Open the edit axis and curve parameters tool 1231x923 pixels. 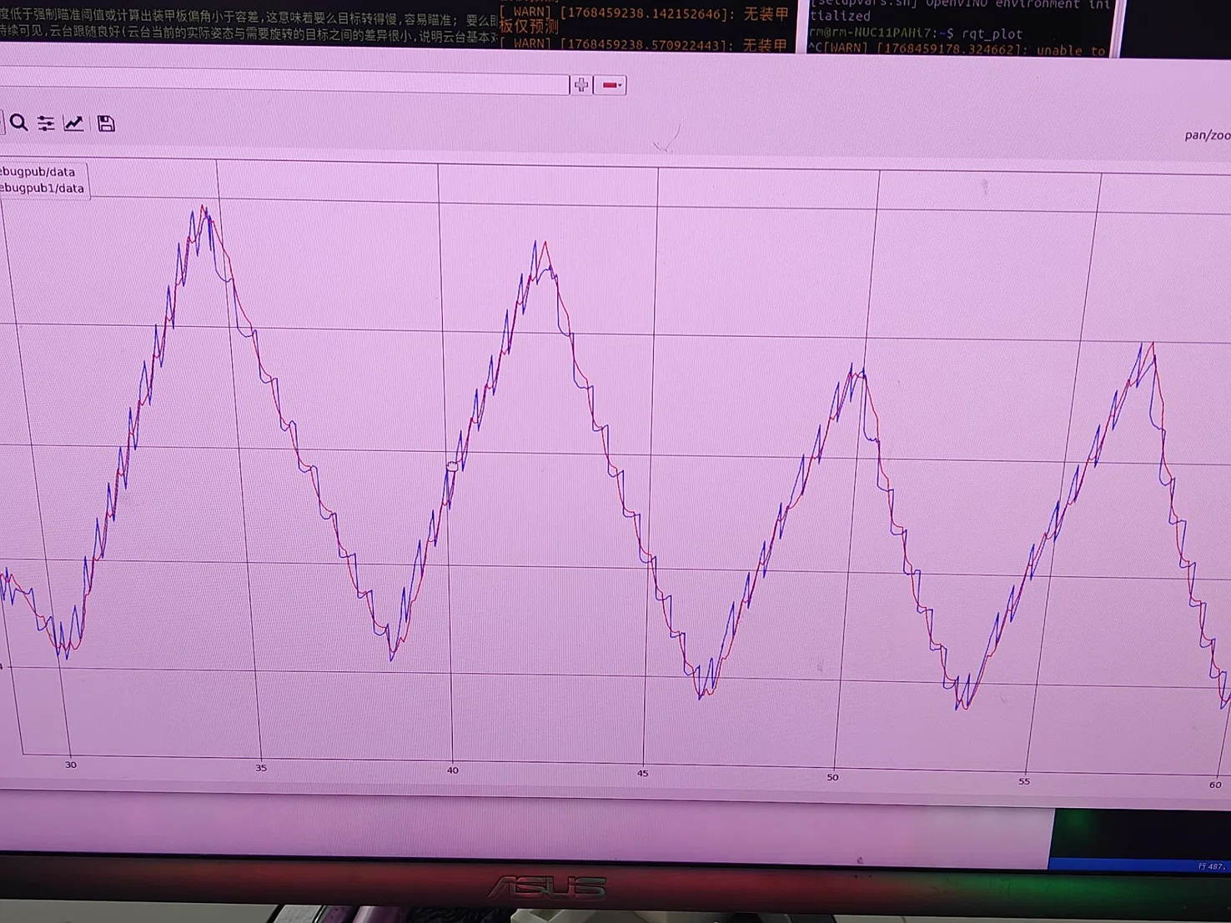tap(74, 123)
